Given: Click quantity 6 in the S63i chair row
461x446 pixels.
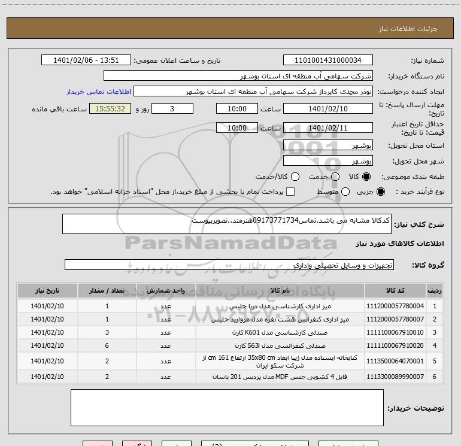Looking at the screenshot, I should coord(107,346).
